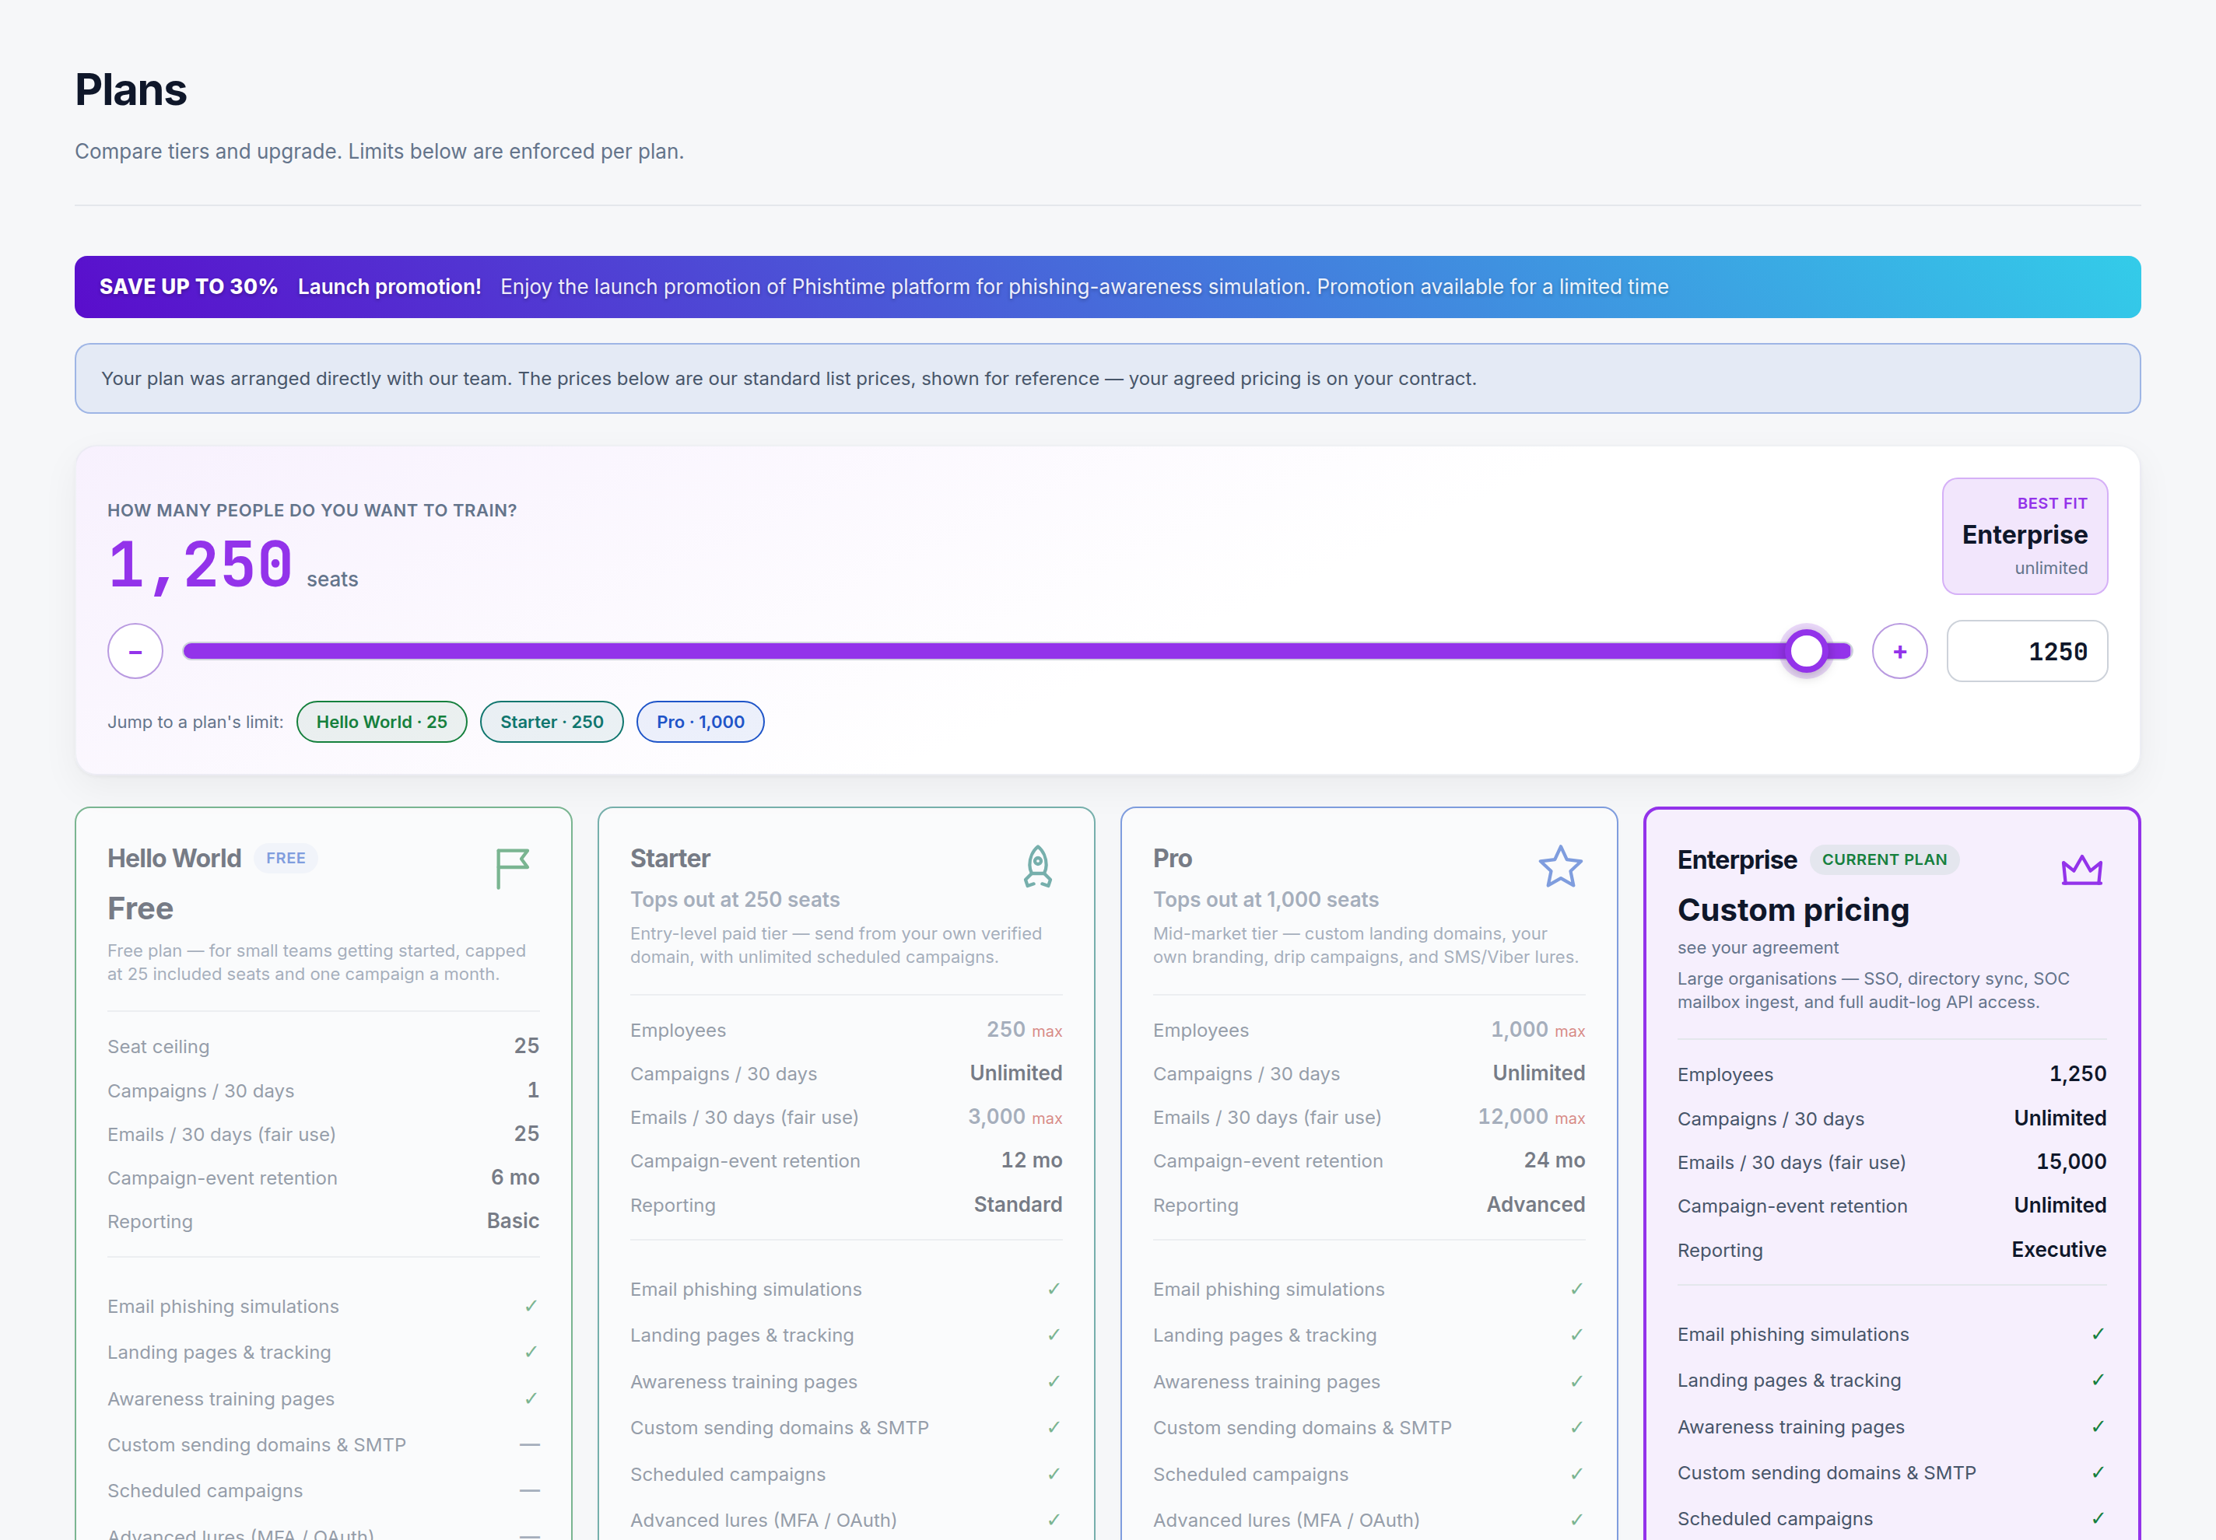The width and height of the screenshot is (2216, 1540).
Task: Jump to Pro · 1,000 limit
Action: click(701, 722)
